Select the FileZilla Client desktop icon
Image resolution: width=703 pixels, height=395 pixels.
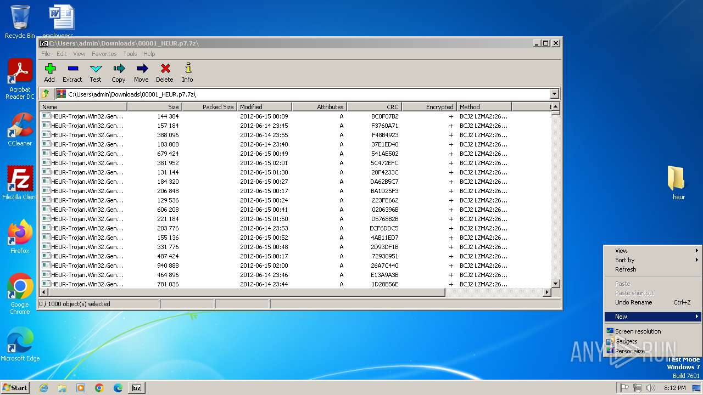tap(20, 183)
